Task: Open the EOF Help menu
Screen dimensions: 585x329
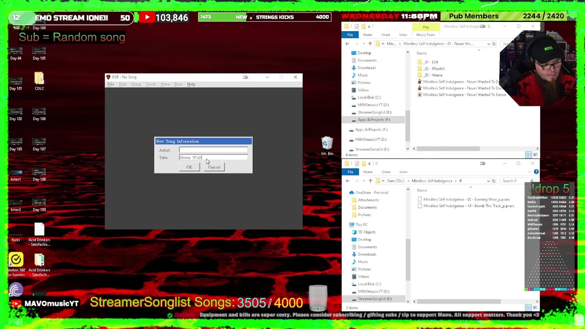Action: tap(191, 84)
